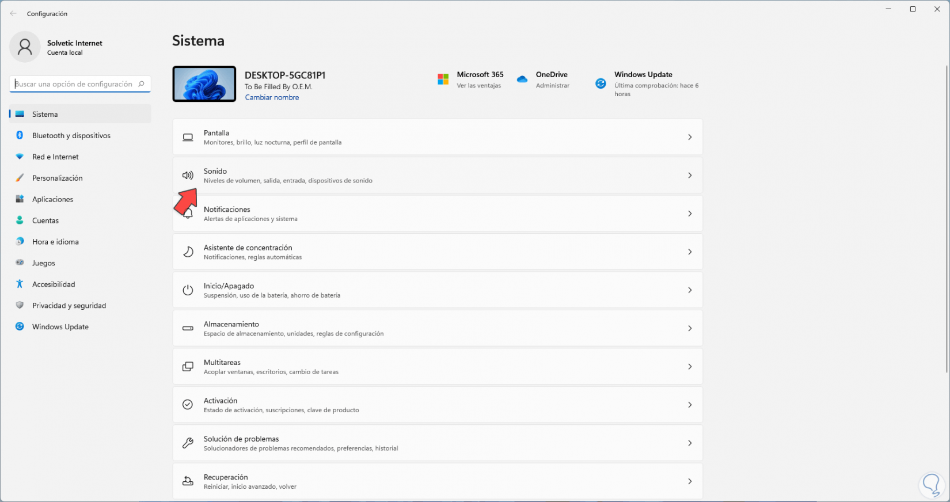Open Notificaciones settings by its title
This screenshot has width=950, height=502.
pyautogui.click(x=227, y=210)
